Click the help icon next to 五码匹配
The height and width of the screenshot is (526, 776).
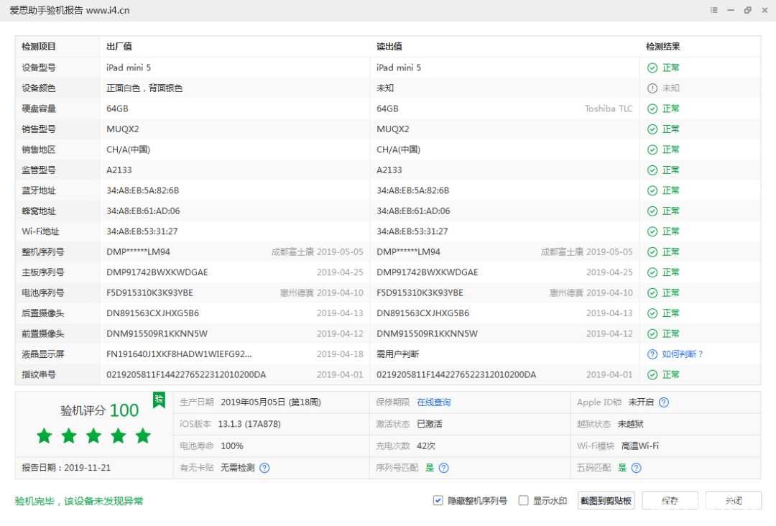(637, 468)
